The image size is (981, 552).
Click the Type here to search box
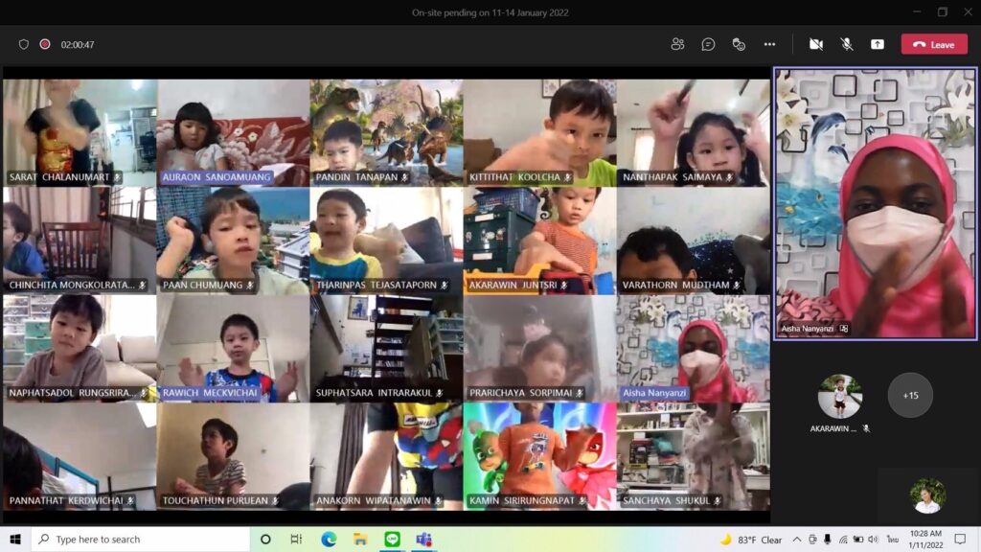click(142, 540)
